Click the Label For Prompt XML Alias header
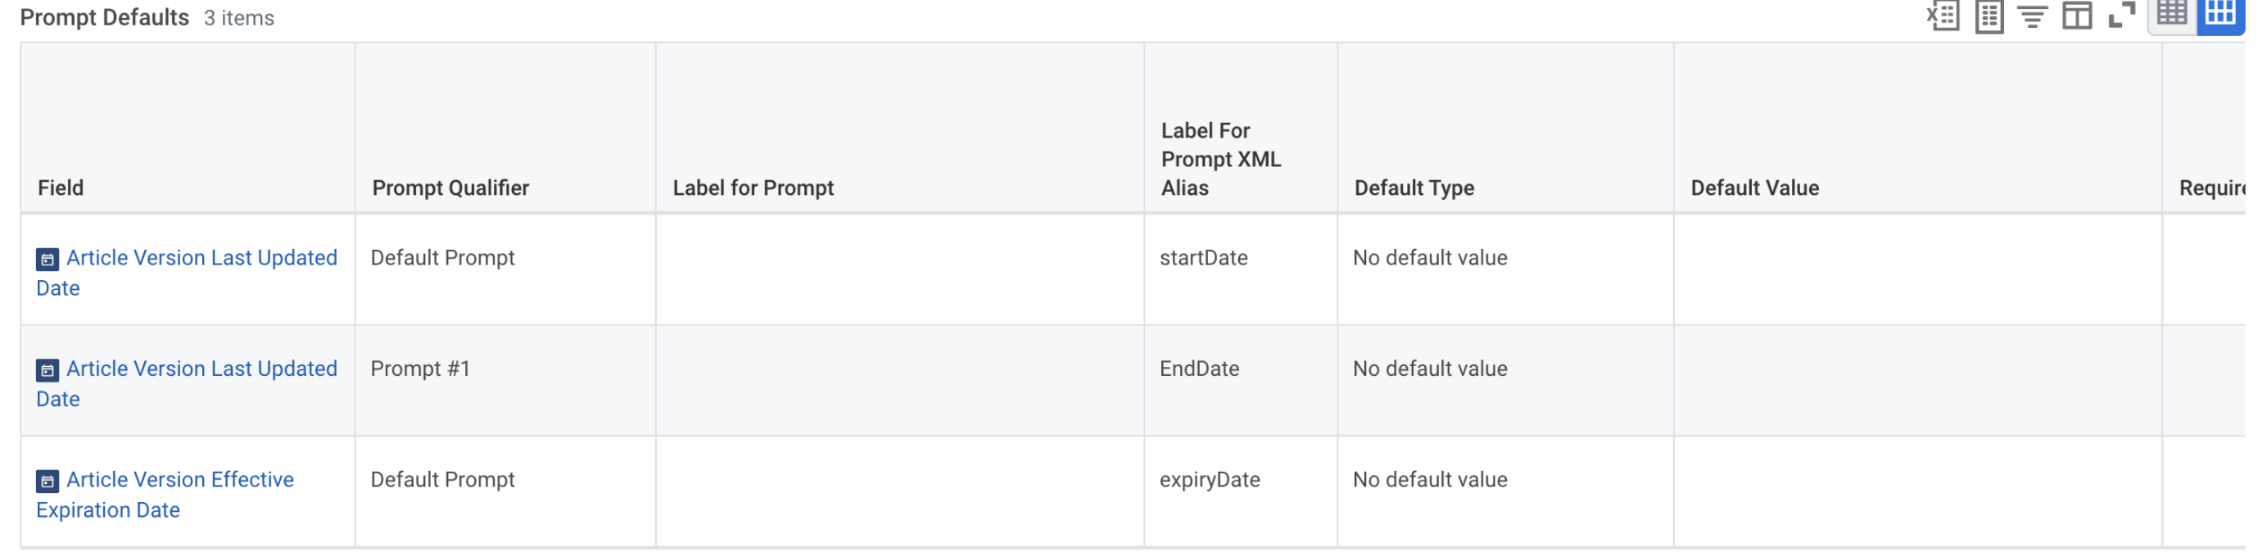The height and width of the screenshot is (552, 2262). [1219, 159]
